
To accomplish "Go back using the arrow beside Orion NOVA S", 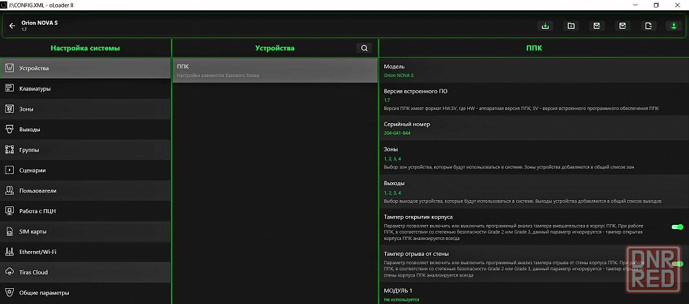I will pos(12,26).
